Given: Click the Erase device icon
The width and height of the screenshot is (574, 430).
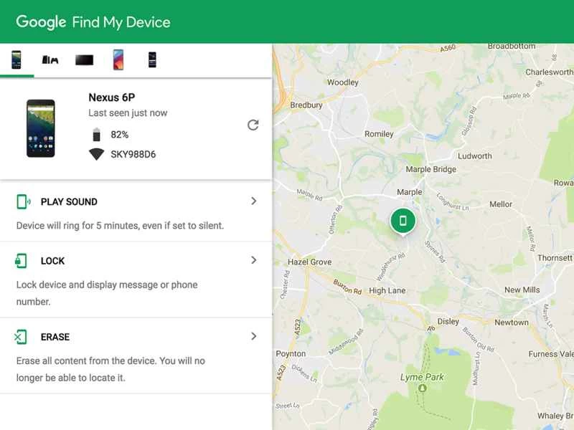Looking at the screenshot, I should (22, 337).
